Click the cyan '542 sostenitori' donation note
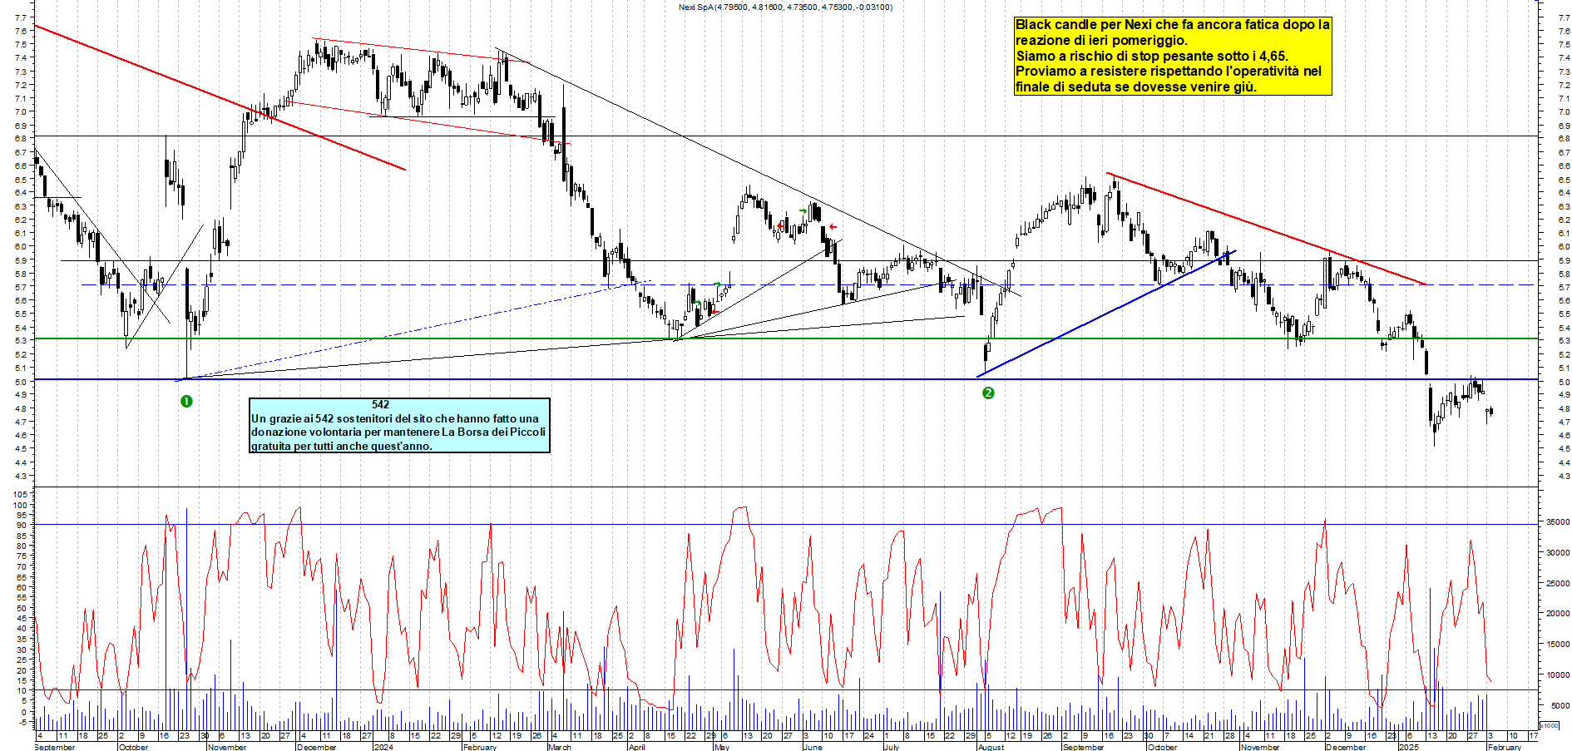This screenshot has height=751, width=1572. click(x=400, y=425)
